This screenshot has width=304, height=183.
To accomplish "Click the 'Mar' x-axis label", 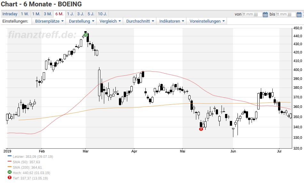I will coord(85,151).
